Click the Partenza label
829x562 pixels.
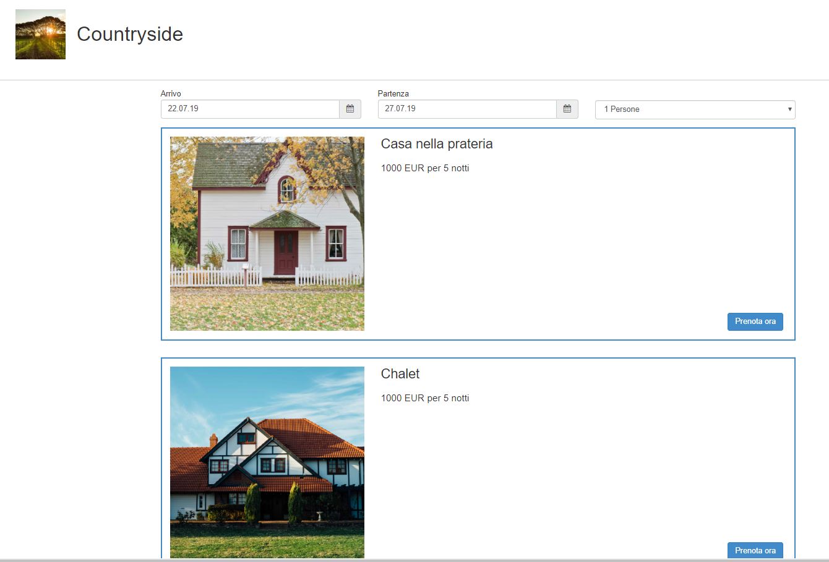pyautogui.click(x=393, y=94)
